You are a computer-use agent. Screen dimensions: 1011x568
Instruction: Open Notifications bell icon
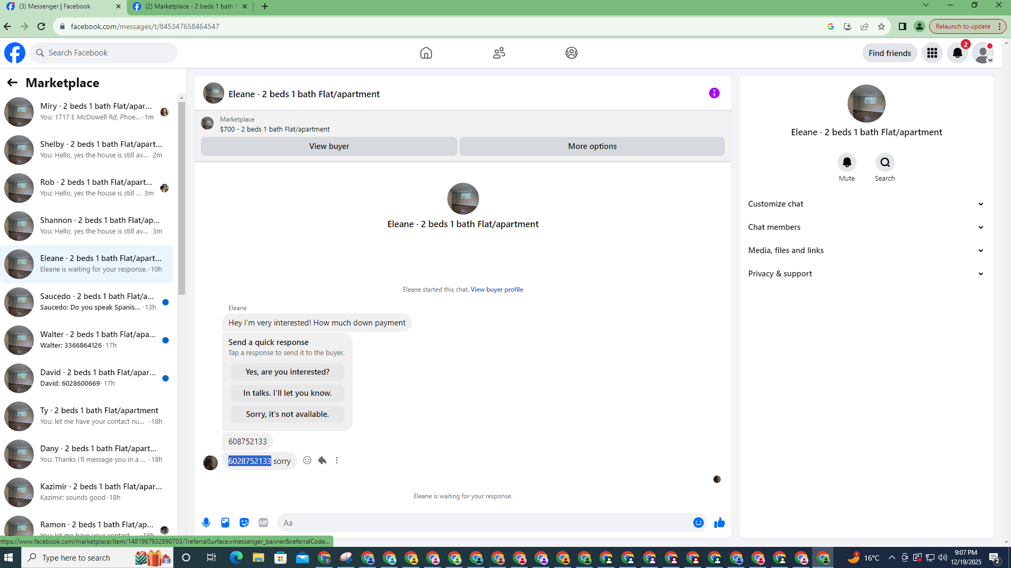coord(957,53)
